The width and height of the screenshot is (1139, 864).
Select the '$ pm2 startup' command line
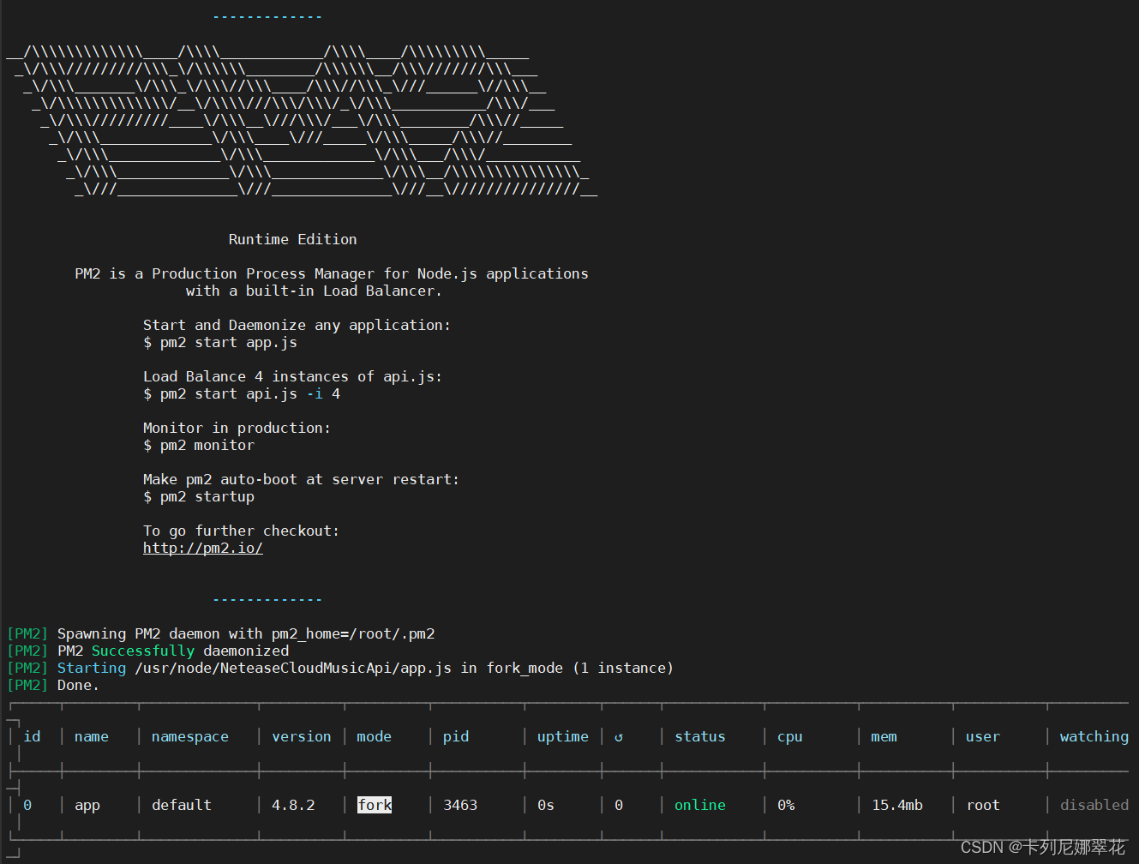(x=199, y=497)
